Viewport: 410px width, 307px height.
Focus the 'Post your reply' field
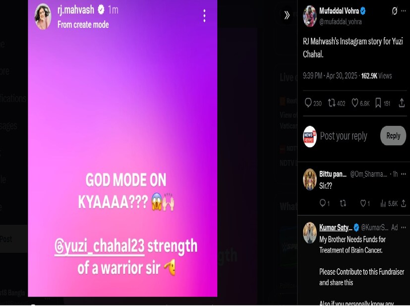click(x=344, y=136)
